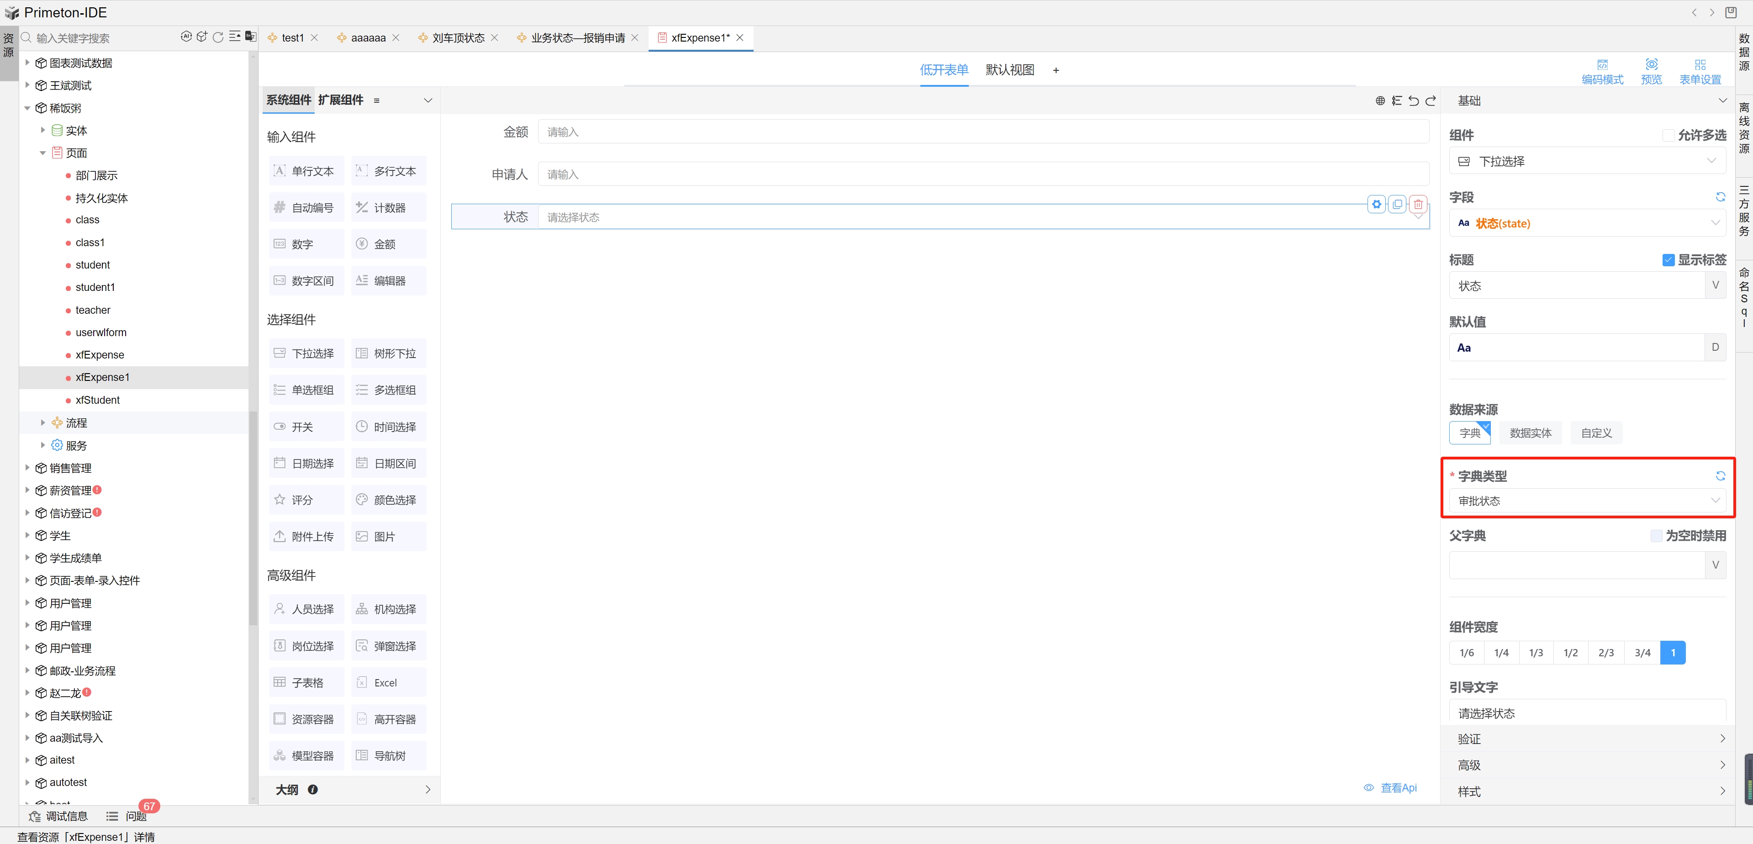
Task: Switch to the 业务状态—报销申请 tab
Action: tap(577, 38)
